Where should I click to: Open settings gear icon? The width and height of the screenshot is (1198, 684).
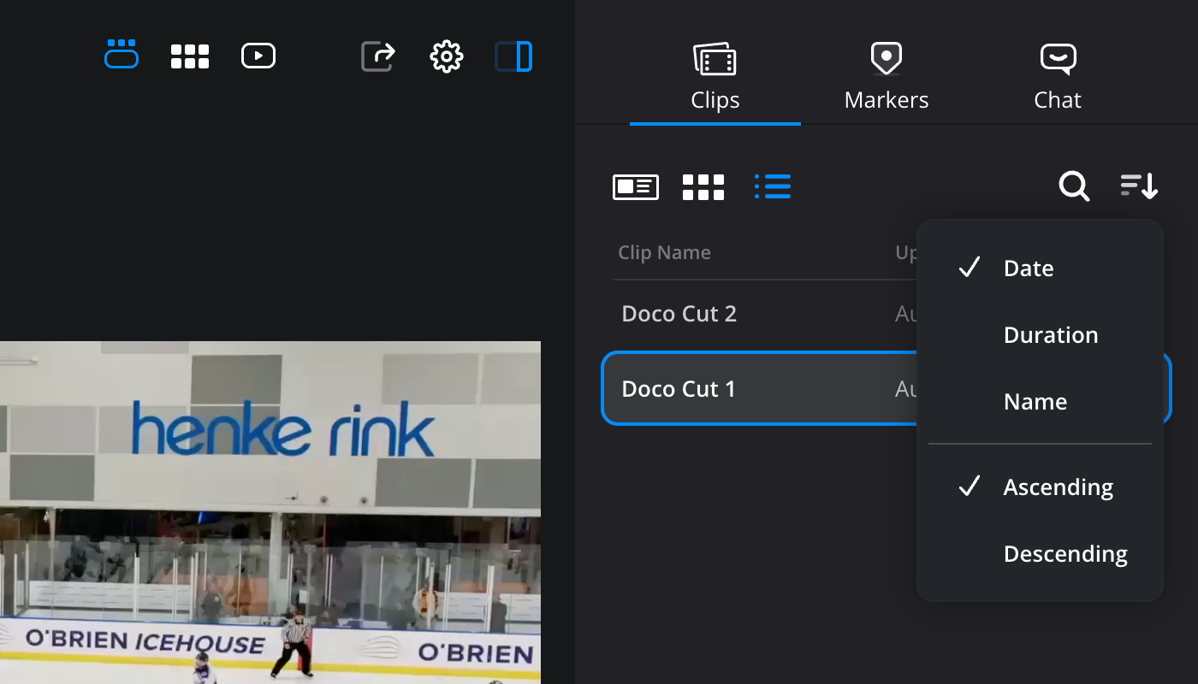tap(447, 56)
